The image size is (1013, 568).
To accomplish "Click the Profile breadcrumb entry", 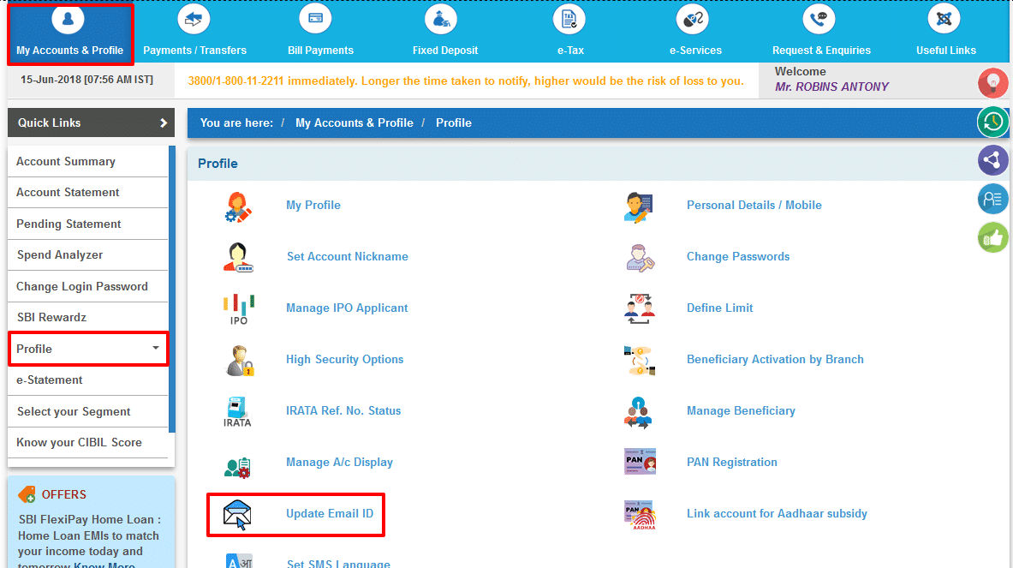I will (x=454, y=123).
